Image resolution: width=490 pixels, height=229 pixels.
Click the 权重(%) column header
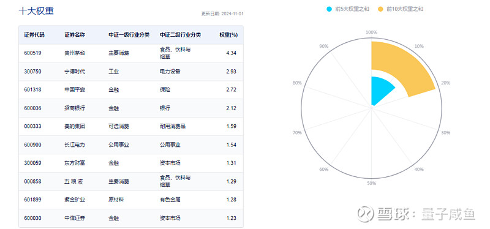tap(228, 35)
